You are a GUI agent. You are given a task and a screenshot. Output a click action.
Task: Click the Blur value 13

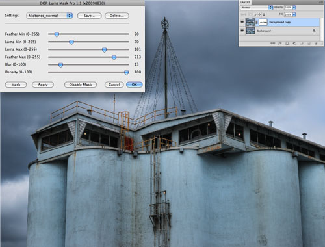[136, 64]
